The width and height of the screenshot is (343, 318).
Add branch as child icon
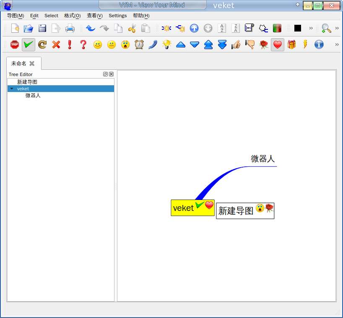click(x=180, y=28)
